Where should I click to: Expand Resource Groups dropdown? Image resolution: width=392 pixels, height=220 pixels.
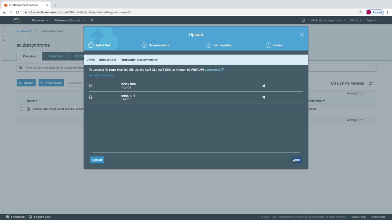point(69,20)
